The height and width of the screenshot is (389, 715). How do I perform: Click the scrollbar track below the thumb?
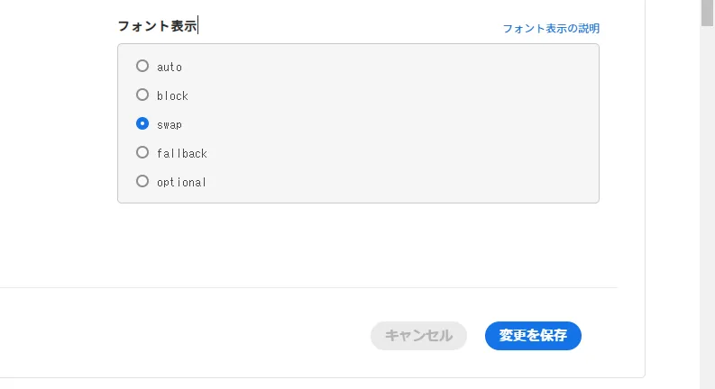pos(707,225)
